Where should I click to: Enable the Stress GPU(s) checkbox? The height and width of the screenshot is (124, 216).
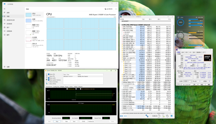coord(48,84)
